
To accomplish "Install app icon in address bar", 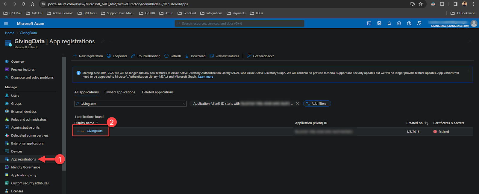I will tap(413, 4).
